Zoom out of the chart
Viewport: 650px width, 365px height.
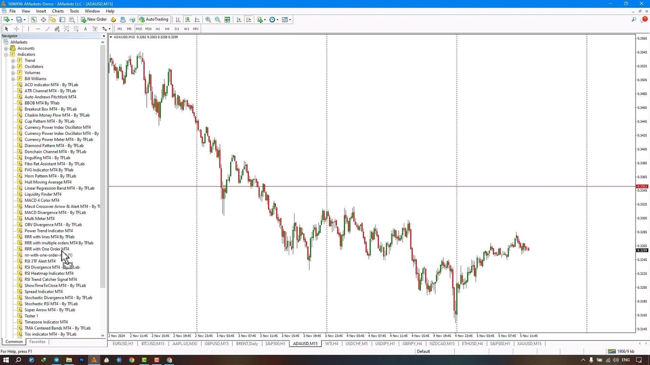217,20
